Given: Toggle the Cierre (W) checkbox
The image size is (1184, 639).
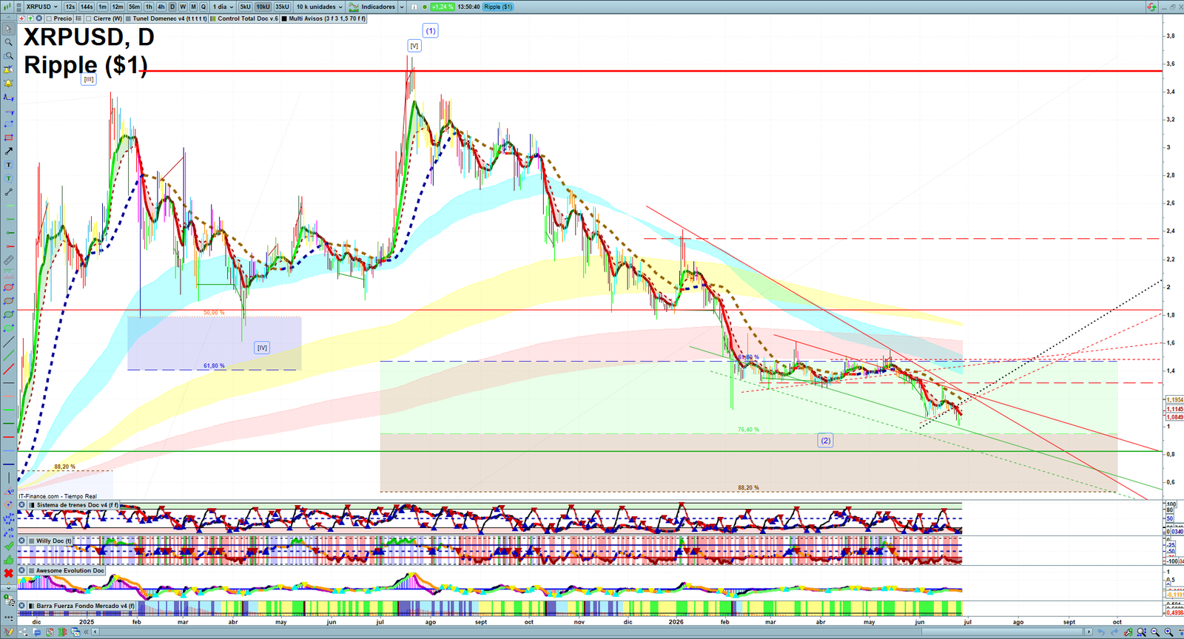Looking at the screenshot, I should click(x=88, y=18).
